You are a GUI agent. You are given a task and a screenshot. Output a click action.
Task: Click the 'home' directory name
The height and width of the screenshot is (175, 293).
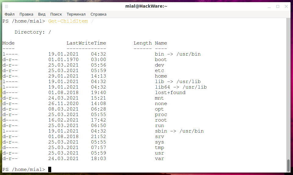pyautogui.click(x=161, y=76)
